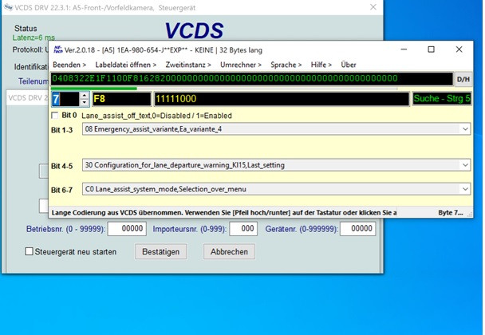Close the VCDS DRV window

coord(373,7)
